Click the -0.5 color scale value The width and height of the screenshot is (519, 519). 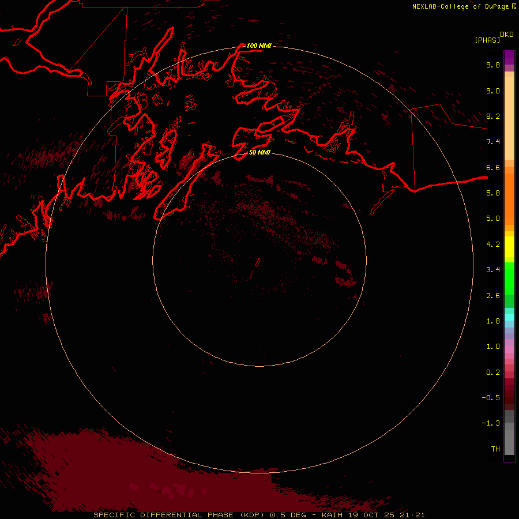tap(491, 398)
